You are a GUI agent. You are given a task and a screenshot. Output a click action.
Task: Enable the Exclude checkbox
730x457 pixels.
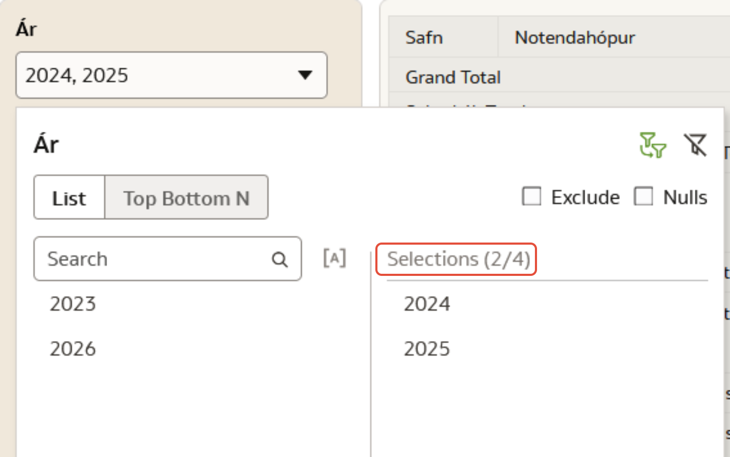[x=532, y=197]
